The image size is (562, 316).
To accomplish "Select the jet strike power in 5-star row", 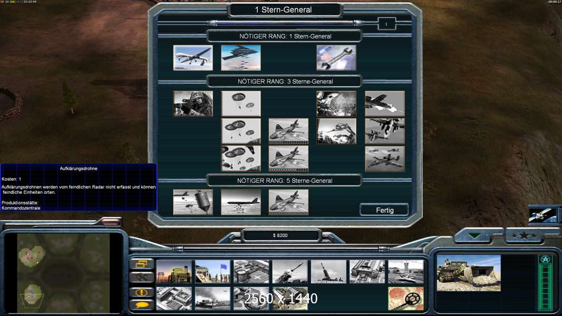I will [x=288, y=202].
